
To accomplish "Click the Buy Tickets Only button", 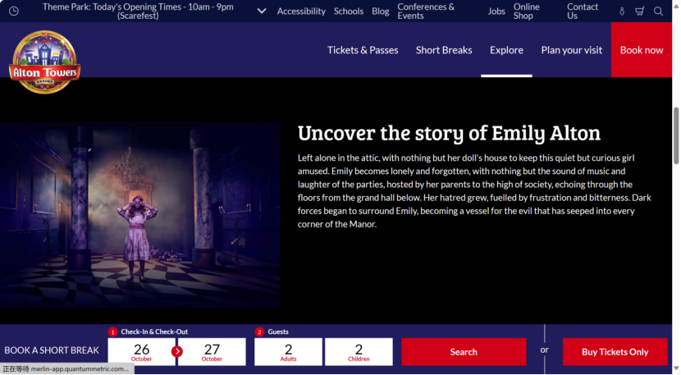I will pos(615,352).
